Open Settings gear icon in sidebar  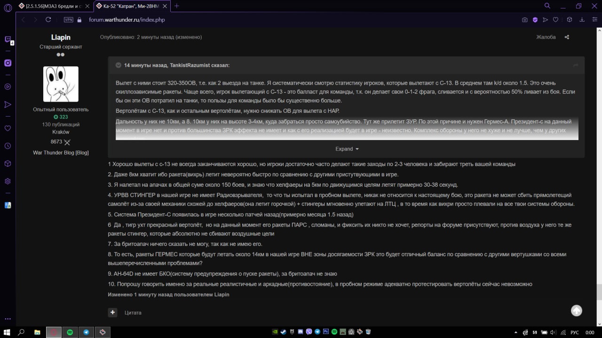(x=8, y=181)
